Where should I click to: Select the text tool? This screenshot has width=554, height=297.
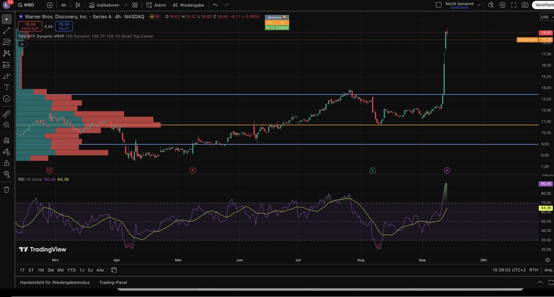coord(6,87)
